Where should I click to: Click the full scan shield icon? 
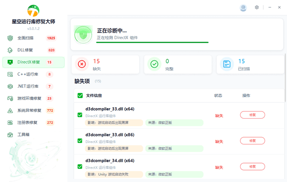tap(10, 38)
